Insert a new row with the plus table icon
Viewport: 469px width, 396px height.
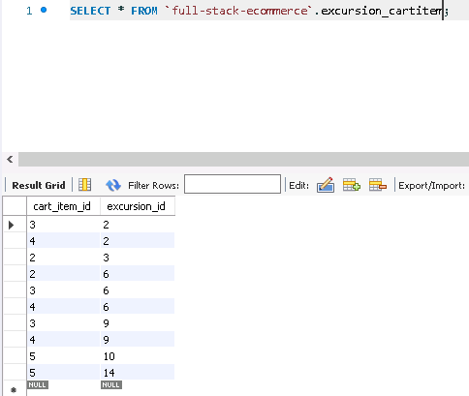point(352,185)
